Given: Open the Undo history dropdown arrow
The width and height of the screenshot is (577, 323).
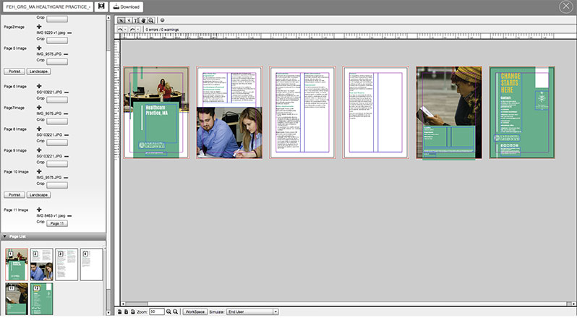Looking at the screenshot, I should pos(126,30).
